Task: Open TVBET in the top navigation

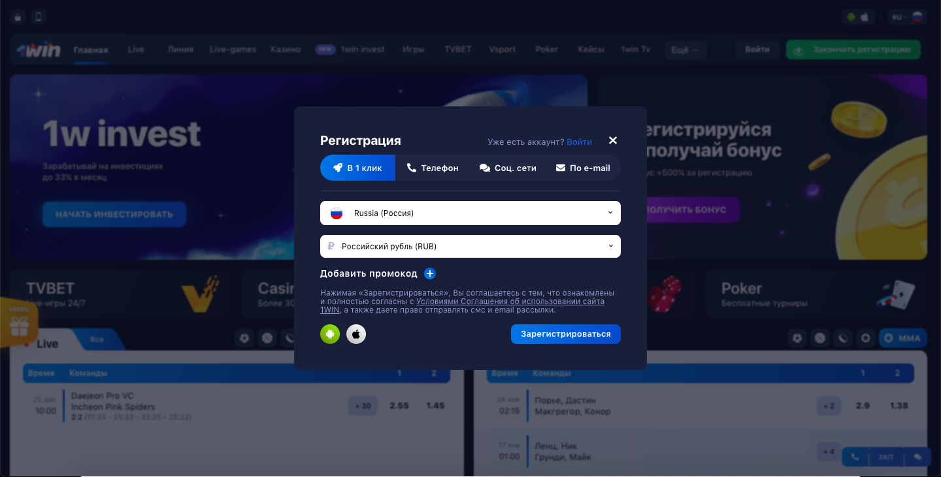Action: point(457,50)
